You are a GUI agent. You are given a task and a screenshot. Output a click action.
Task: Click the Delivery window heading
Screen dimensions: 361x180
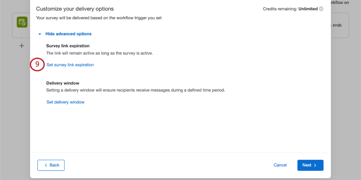pyautogui.click(x=63, y=83)
